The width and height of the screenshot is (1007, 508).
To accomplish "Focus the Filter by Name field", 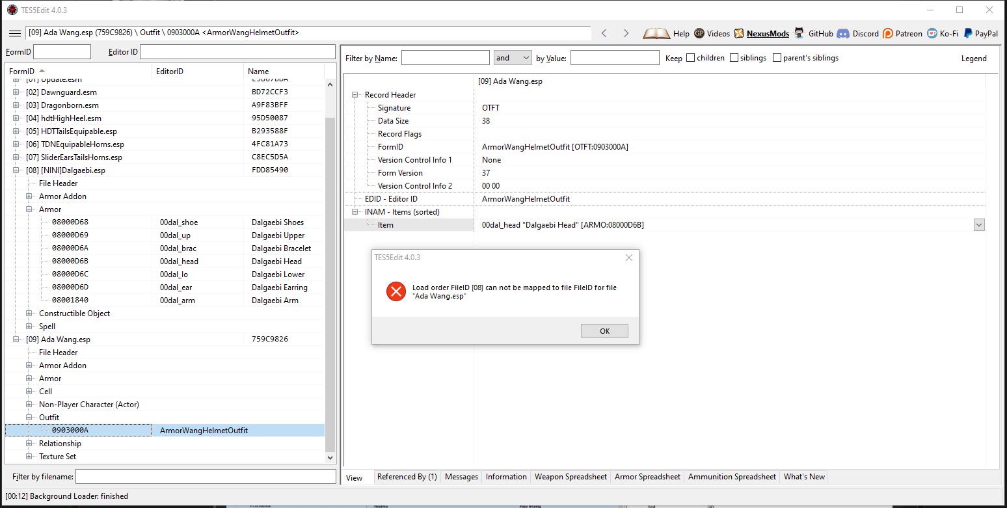I will click(446, 58).
